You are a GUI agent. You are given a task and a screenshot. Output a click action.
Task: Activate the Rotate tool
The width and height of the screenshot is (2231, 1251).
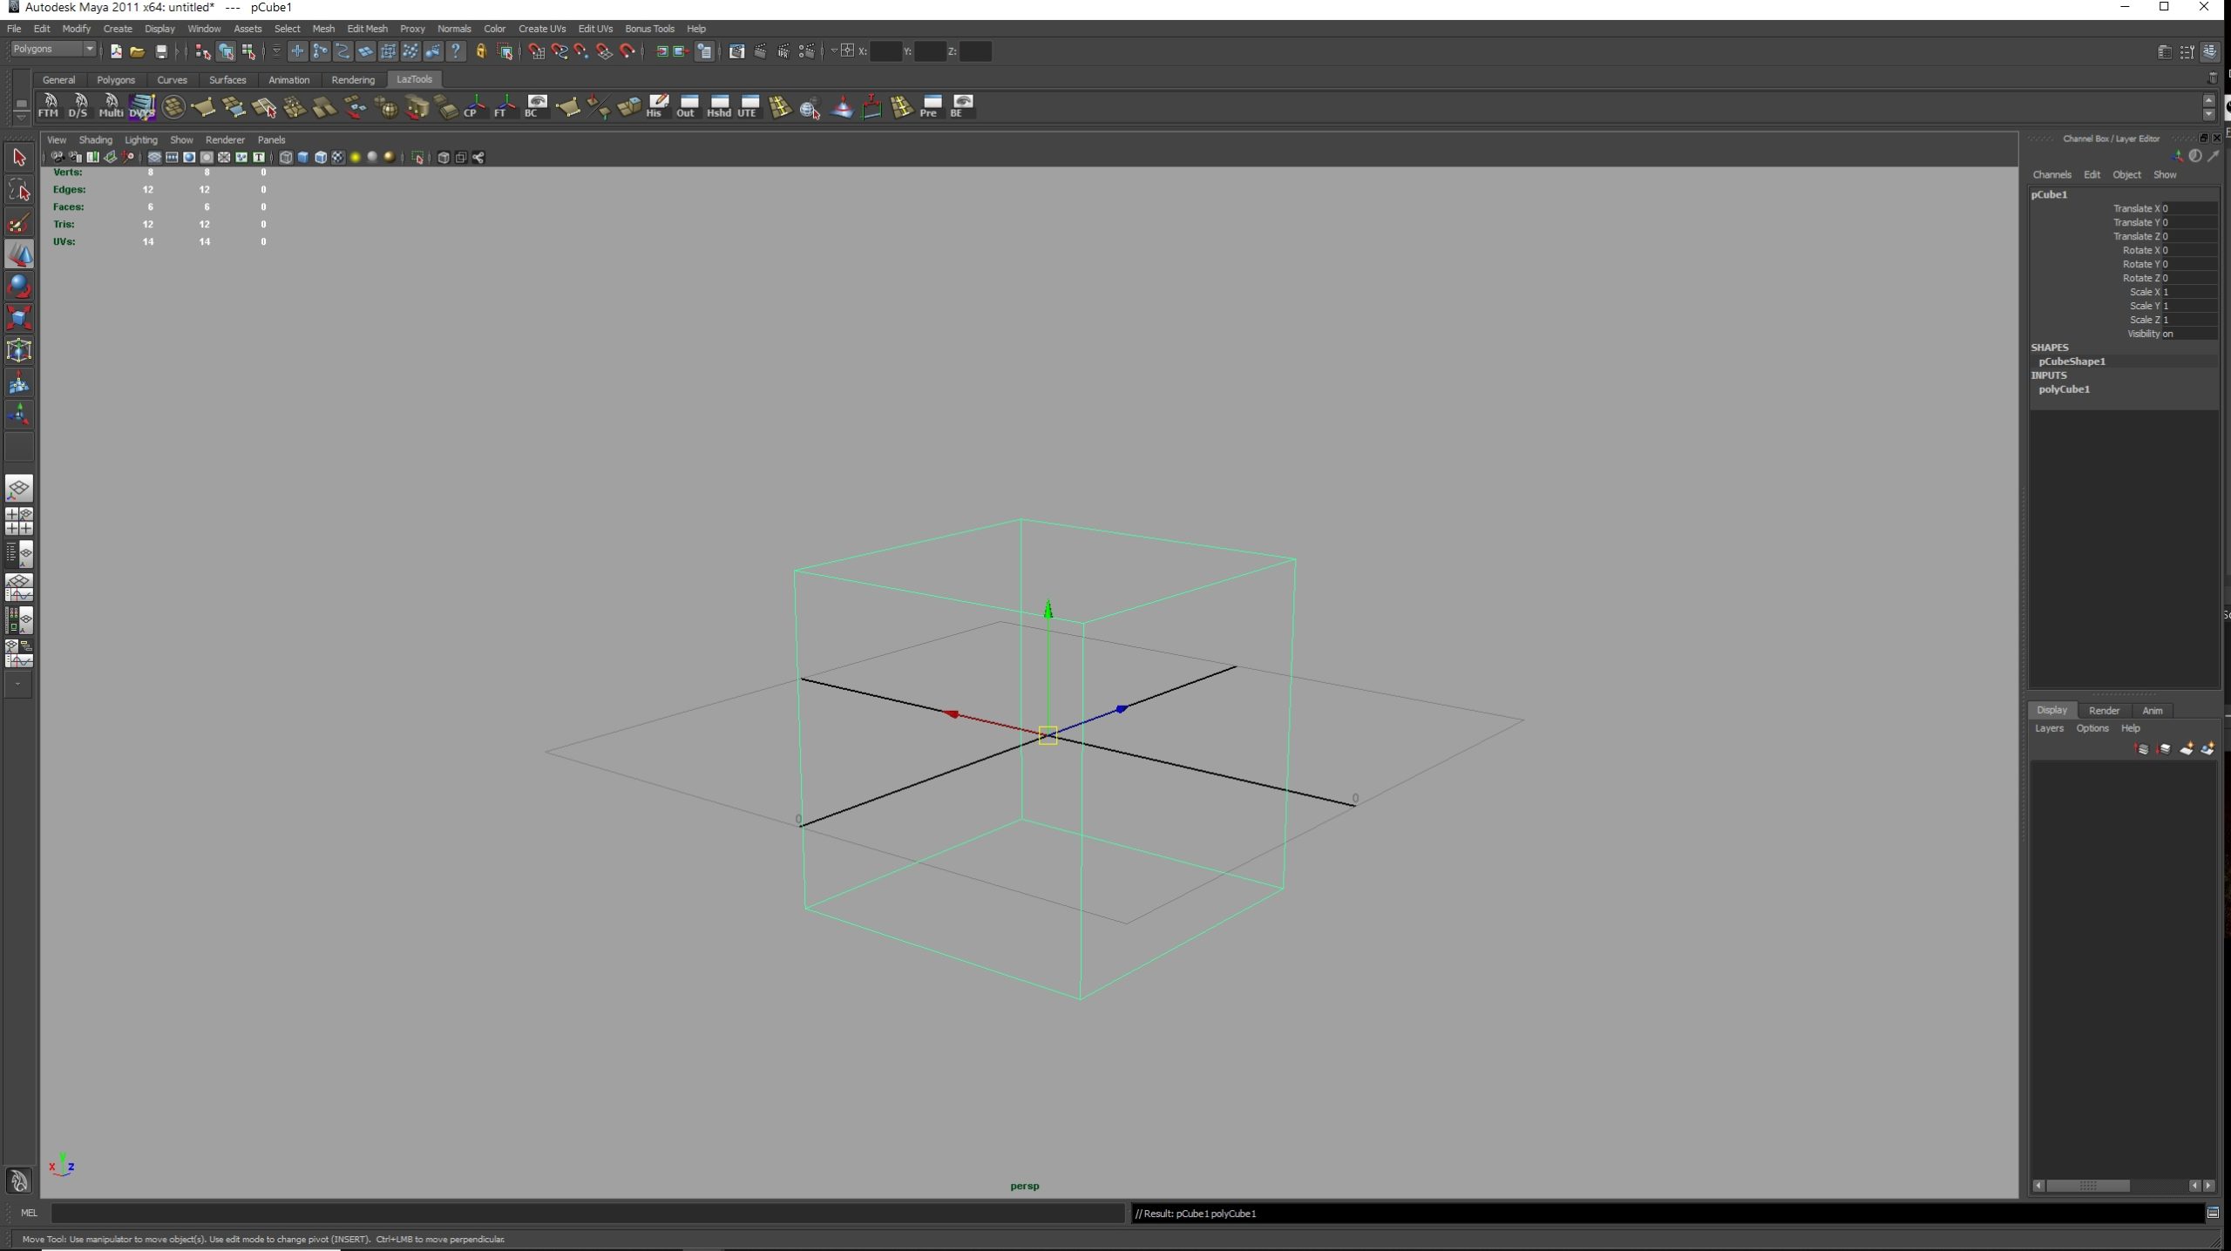(19, 286)
